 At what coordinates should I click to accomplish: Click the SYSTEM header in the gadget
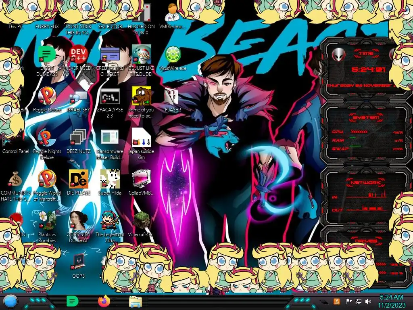click(366, 117)
